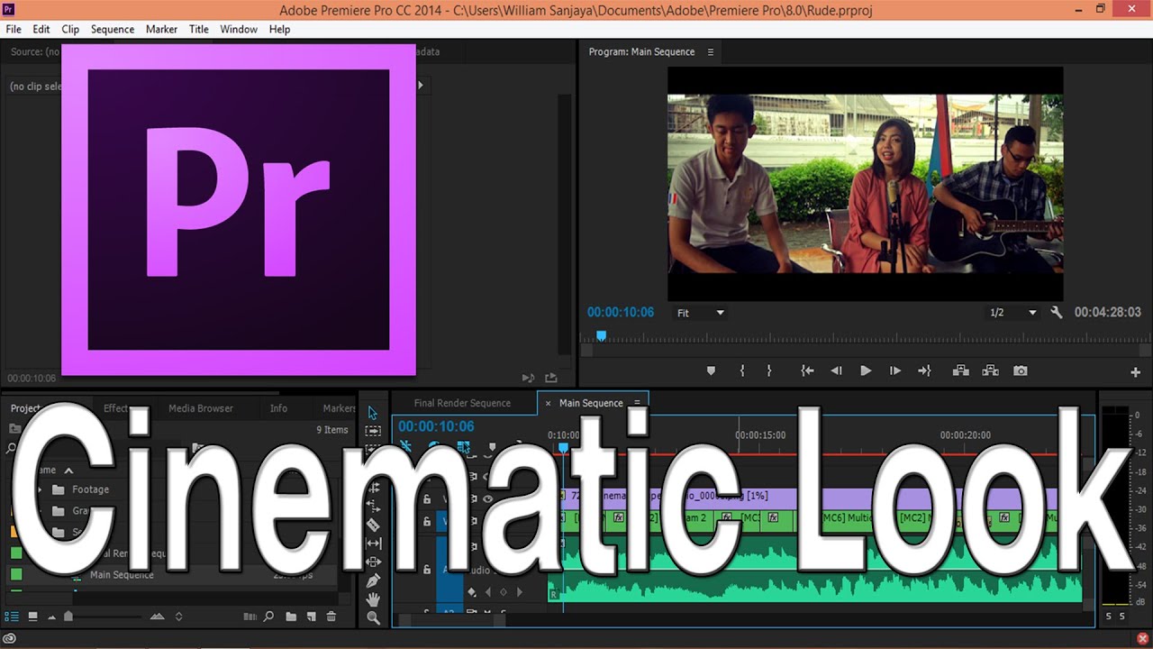Screen dimensions: 1153x649
Task: Solo left channel in audio meters
Action: point(1109,617)
